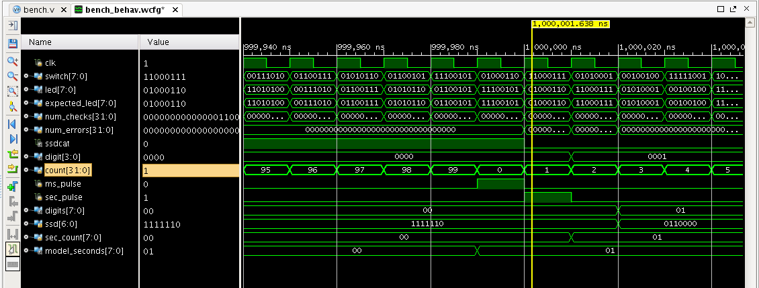Expand the num_checks[31:0] bus
This screenshot has height=288, width=759.
point(26,117)
